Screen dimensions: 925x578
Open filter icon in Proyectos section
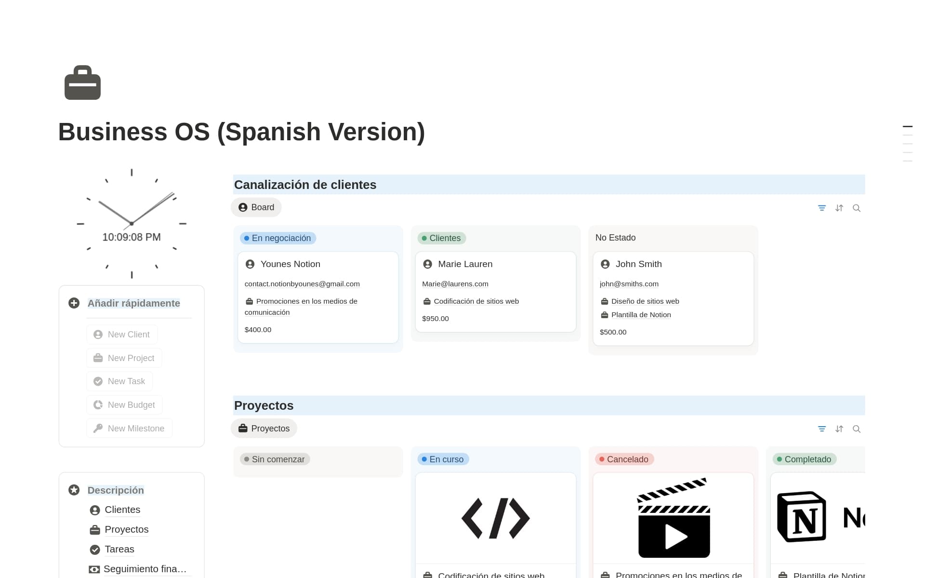pos(822,429)
